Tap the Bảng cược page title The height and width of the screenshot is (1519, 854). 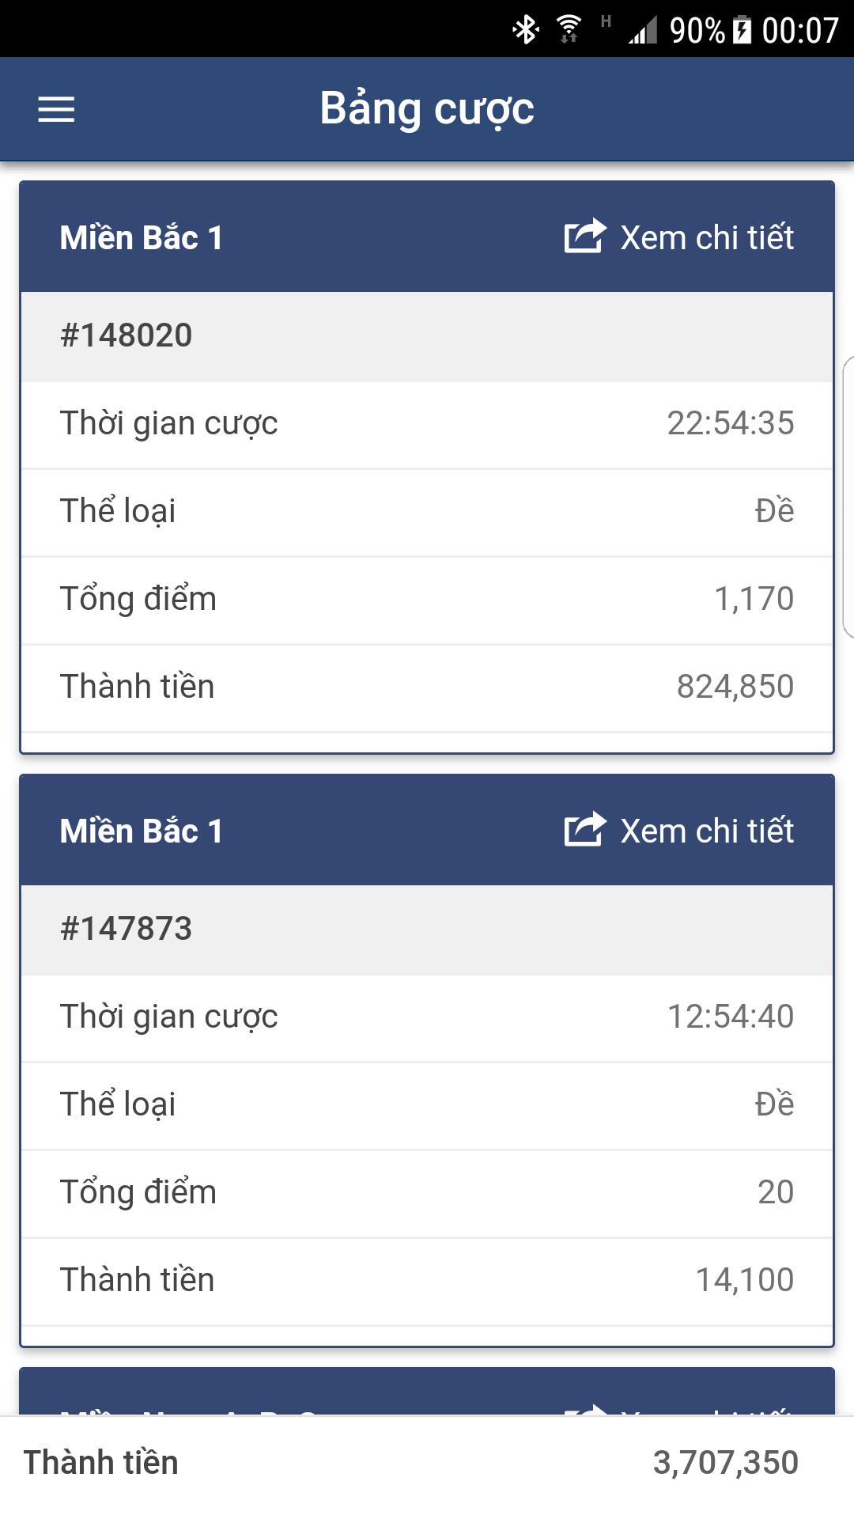click(x=427, y=109)
